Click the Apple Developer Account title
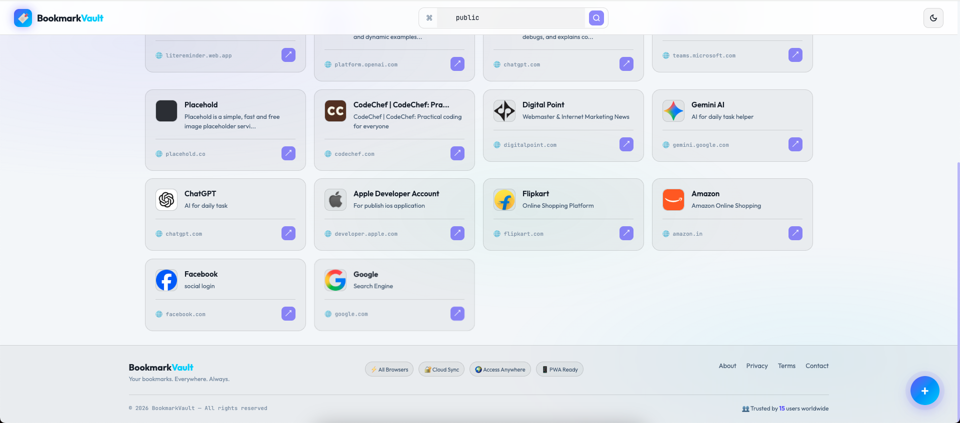Screen dimensions: 960x423 tap(396, 194)
